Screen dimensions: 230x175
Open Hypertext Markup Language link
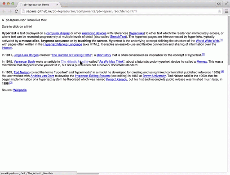[63, 44]
